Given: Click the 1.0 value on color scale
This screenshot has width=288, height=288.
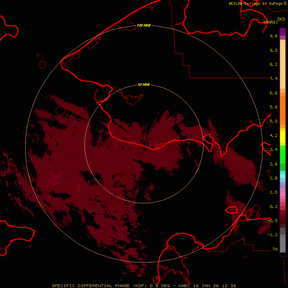Looking at the screenshot, I should (x=274, y=192).
